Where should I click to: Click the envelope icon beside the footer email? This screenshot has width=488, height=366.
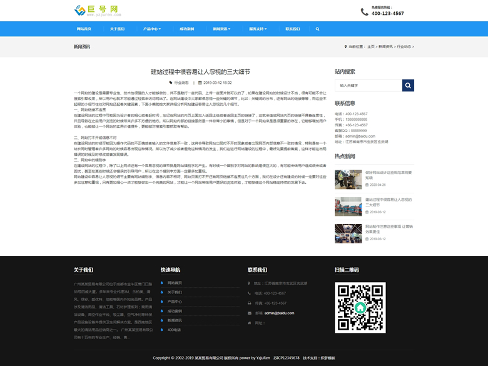250,313
